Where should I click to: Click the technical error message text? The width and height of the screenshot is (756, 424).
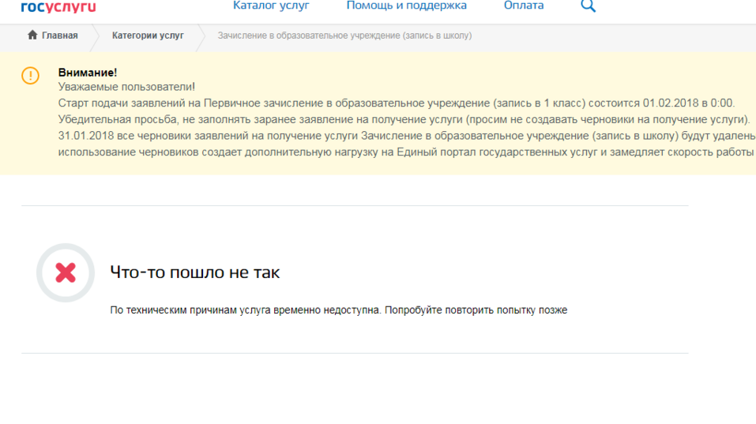338,310
